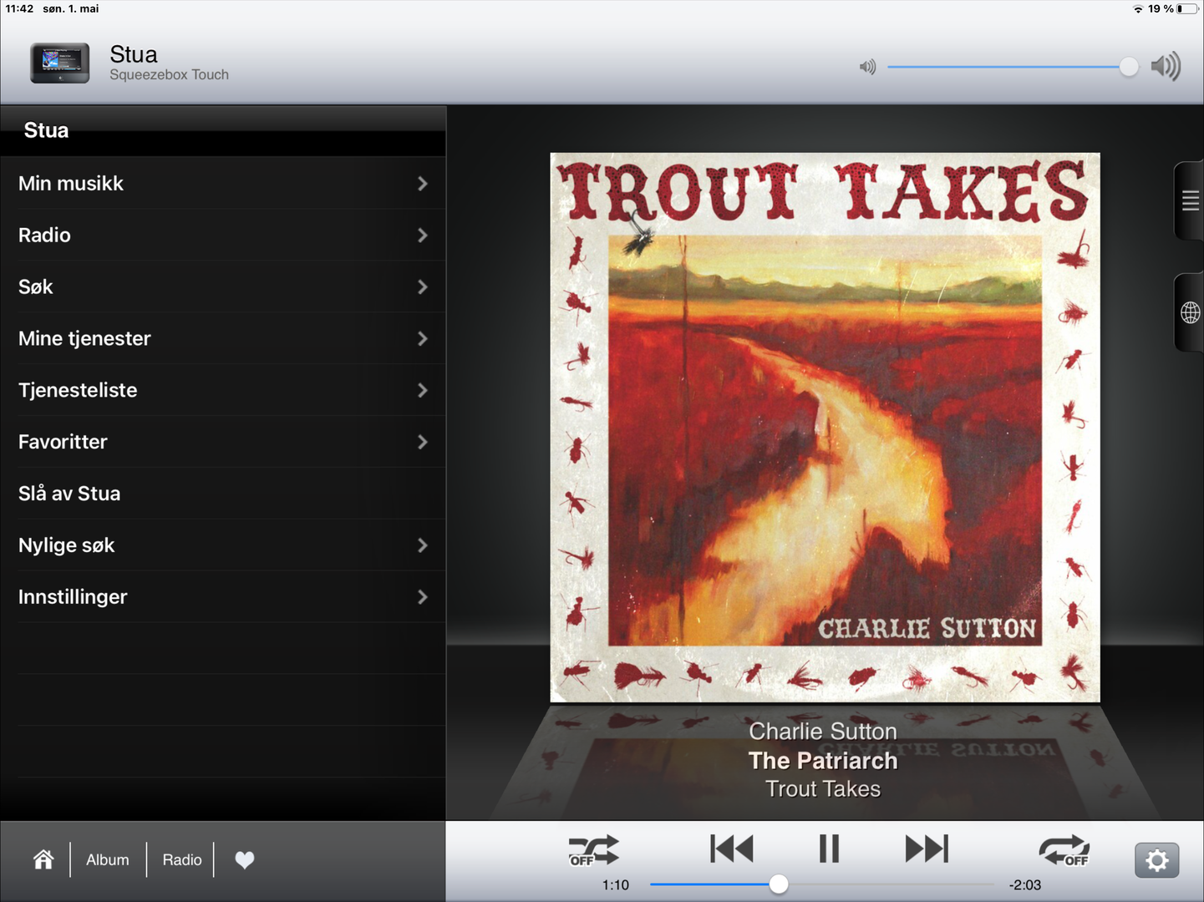Open favorites with the heart icon

pos(244,859)
